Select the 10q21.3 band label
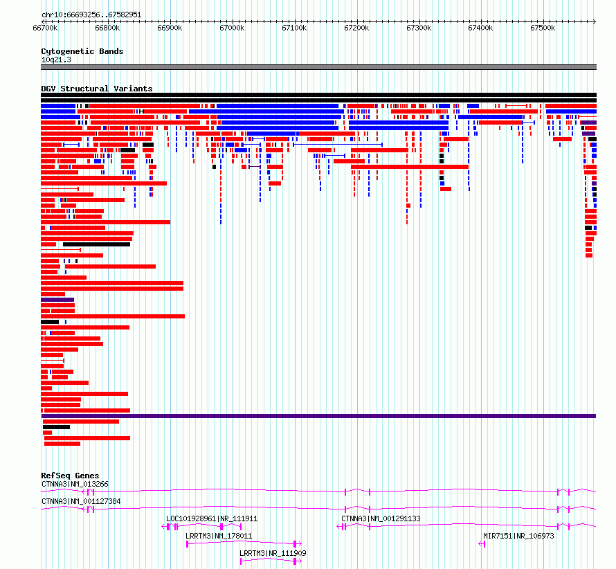616x569 pixels. [56, 60]
